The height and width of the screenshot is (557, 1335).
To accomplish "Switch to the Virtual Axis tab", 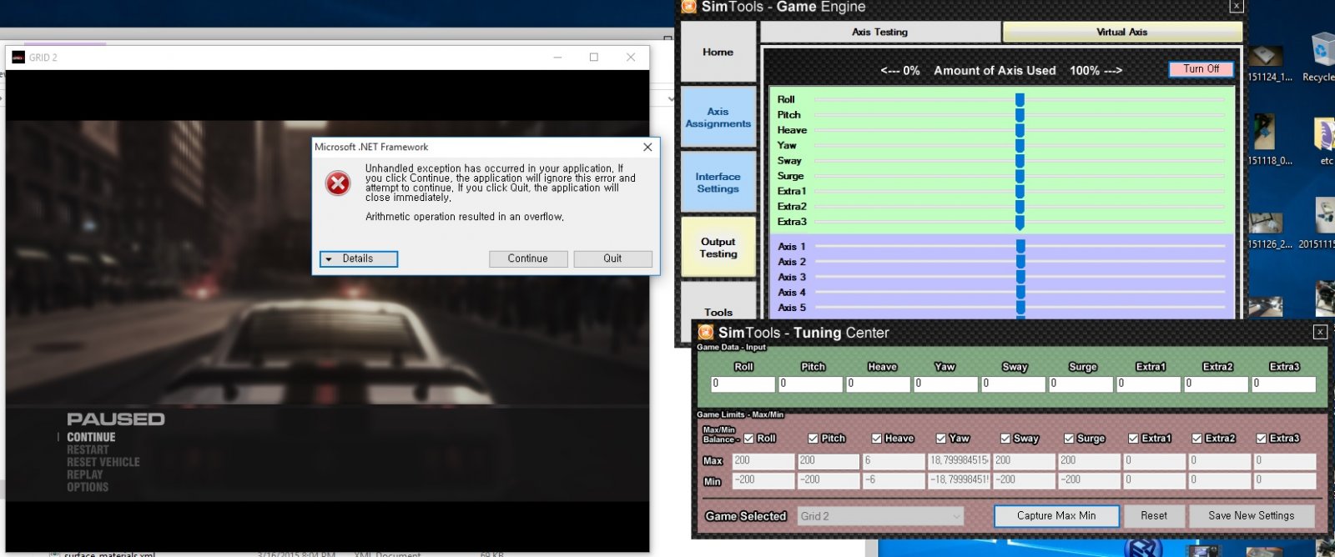I will click(x=1121, y=32).
